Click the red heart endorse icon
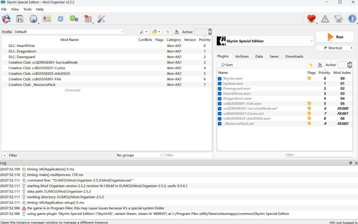 pyautogui.click(x=311, y=19)
